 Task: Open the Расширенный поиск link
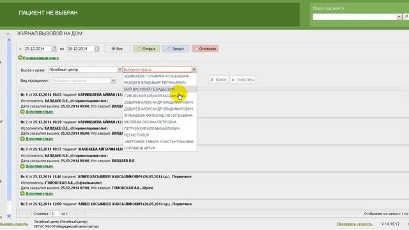[41, 58]
